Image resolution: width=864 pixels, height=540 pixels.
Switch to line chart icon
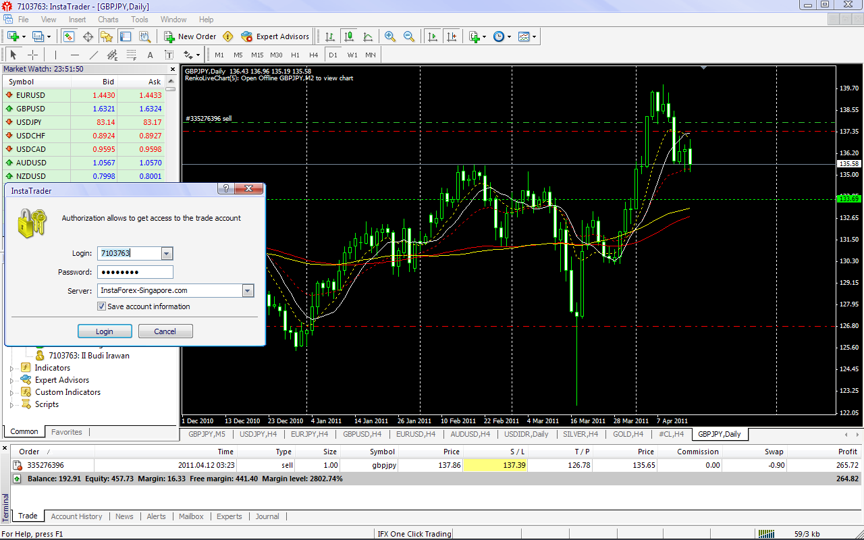tap(368, 36)
